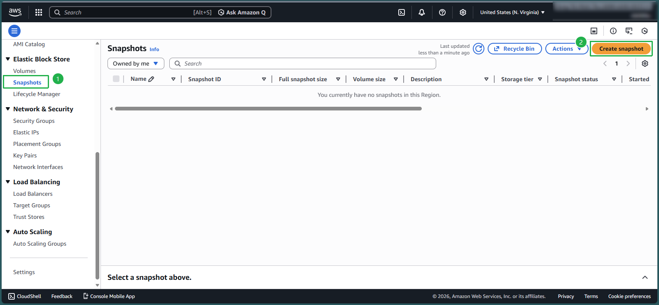Screen dimensions: 659x305
Task: Open the help question mark menu
Action: [x=442, y=12]
